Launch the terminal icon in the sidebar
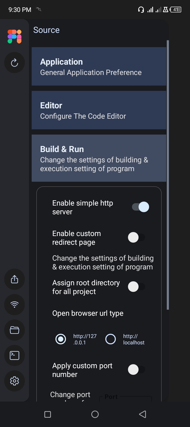 [x=15, y=355]
